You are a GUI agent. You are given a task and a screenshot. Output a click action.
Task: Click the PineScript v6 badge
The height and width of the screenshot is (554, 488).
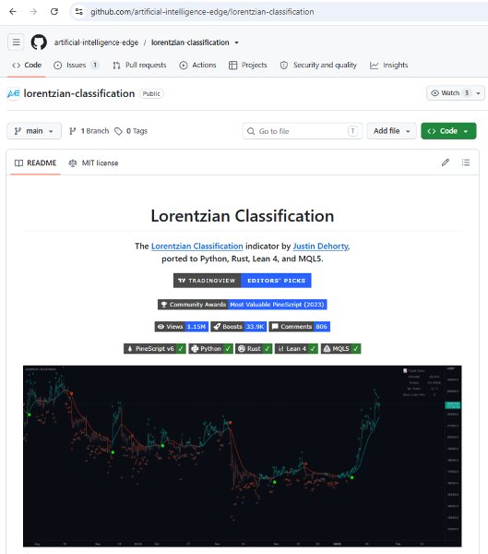click(155, 349)
